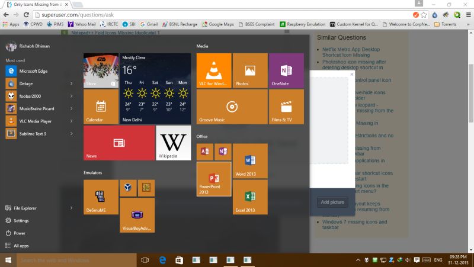Open the small OneNote tile in Office group

coord(223,152)
